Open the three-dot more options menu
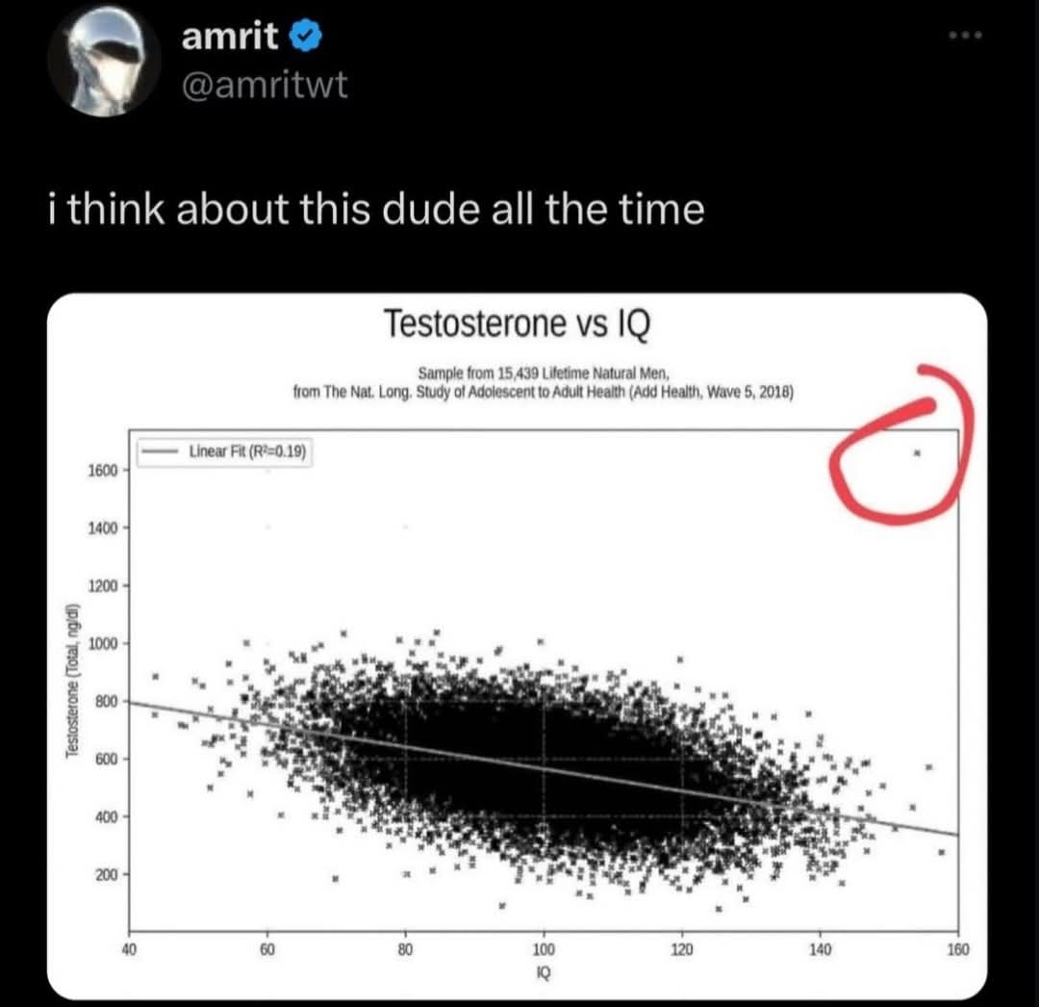1039x1007 pixels. coord(964,34)
